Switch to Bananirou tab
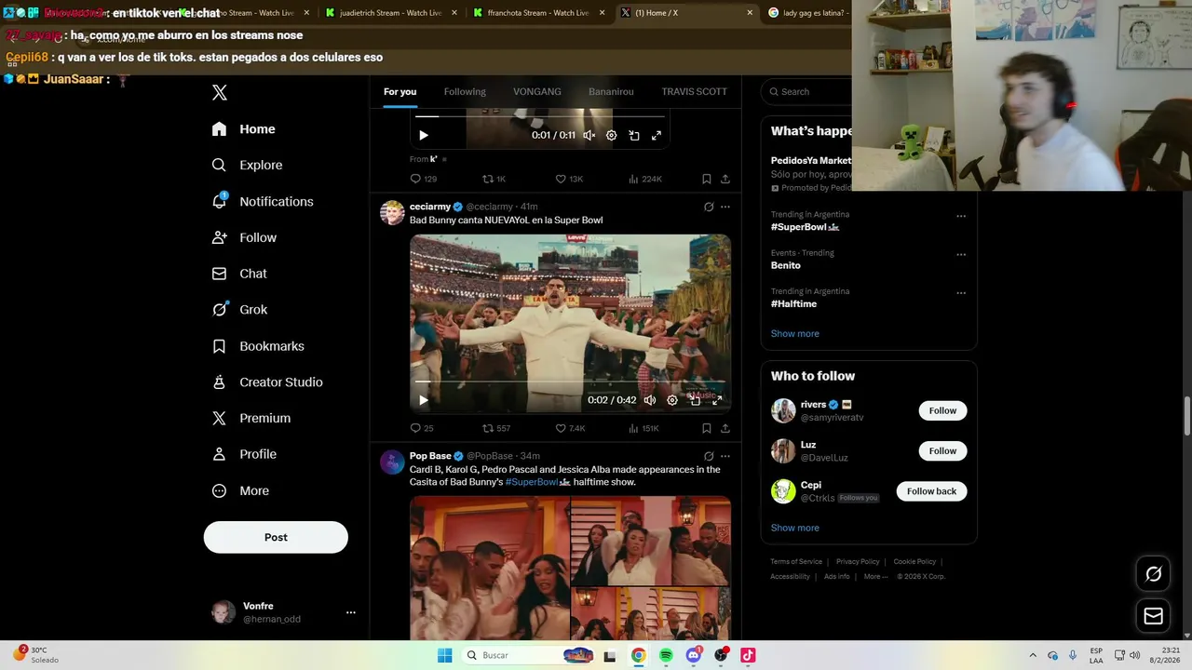This screenshot has width=1192, height=670. 611,91
